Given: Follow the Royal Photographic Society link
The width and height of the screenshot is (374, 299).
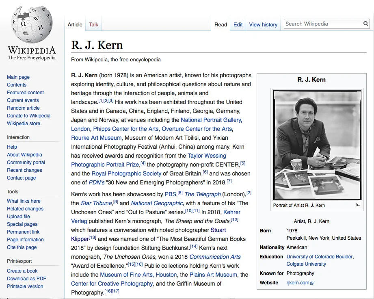Looking at the screenshot, I should [x=126, y=173].
